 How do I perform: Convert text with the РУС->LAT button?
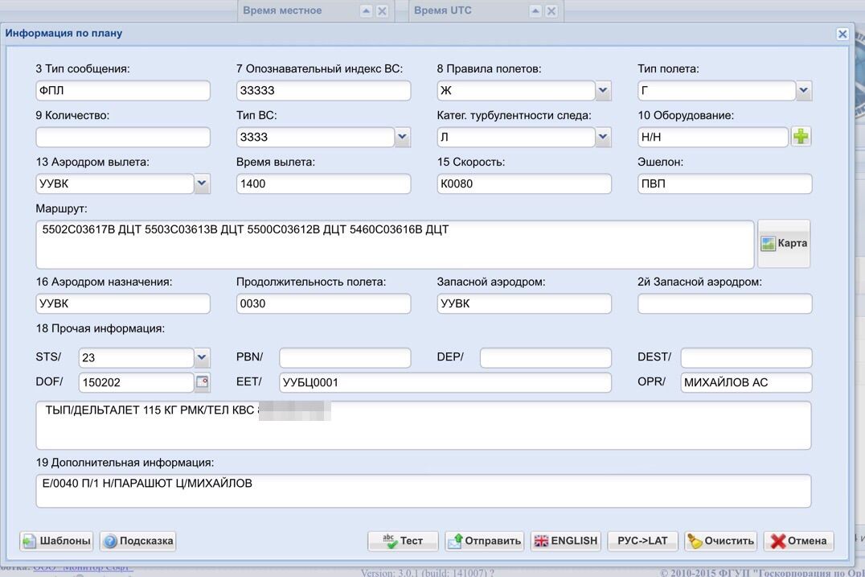[x=642, y=541]
